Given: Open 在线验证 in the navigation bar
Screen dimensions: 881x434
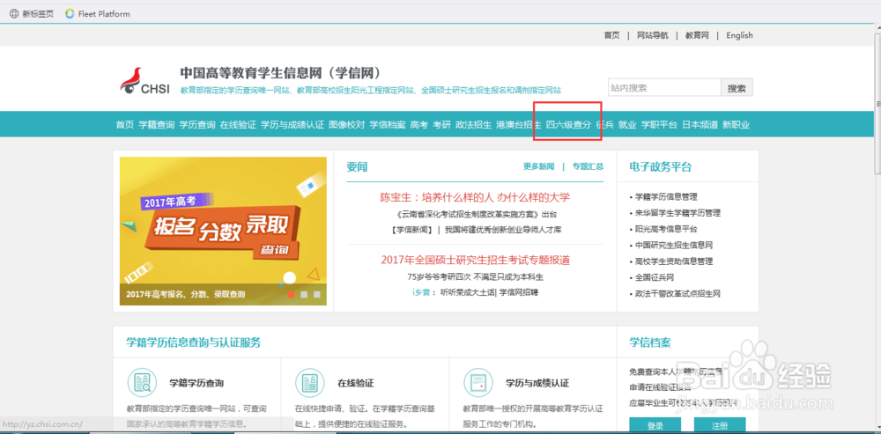Looking at the screenshot, I should click(238, 125).
